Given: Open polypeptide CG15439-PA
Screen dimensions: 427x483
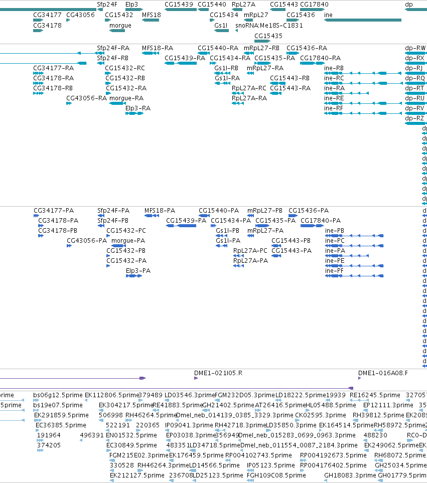Looking at the screenshot, I should [186, 221].
